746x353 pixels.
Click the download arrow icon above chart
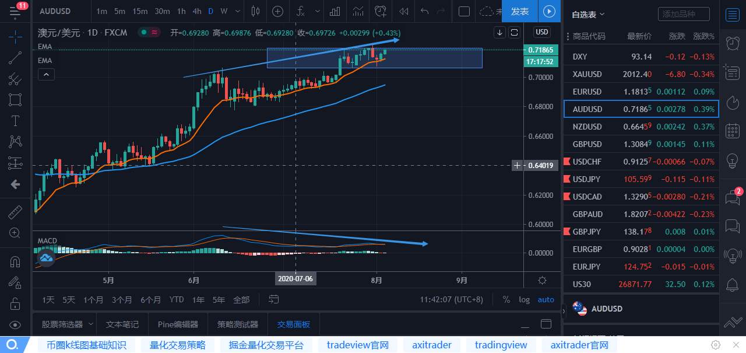(499, 33)
